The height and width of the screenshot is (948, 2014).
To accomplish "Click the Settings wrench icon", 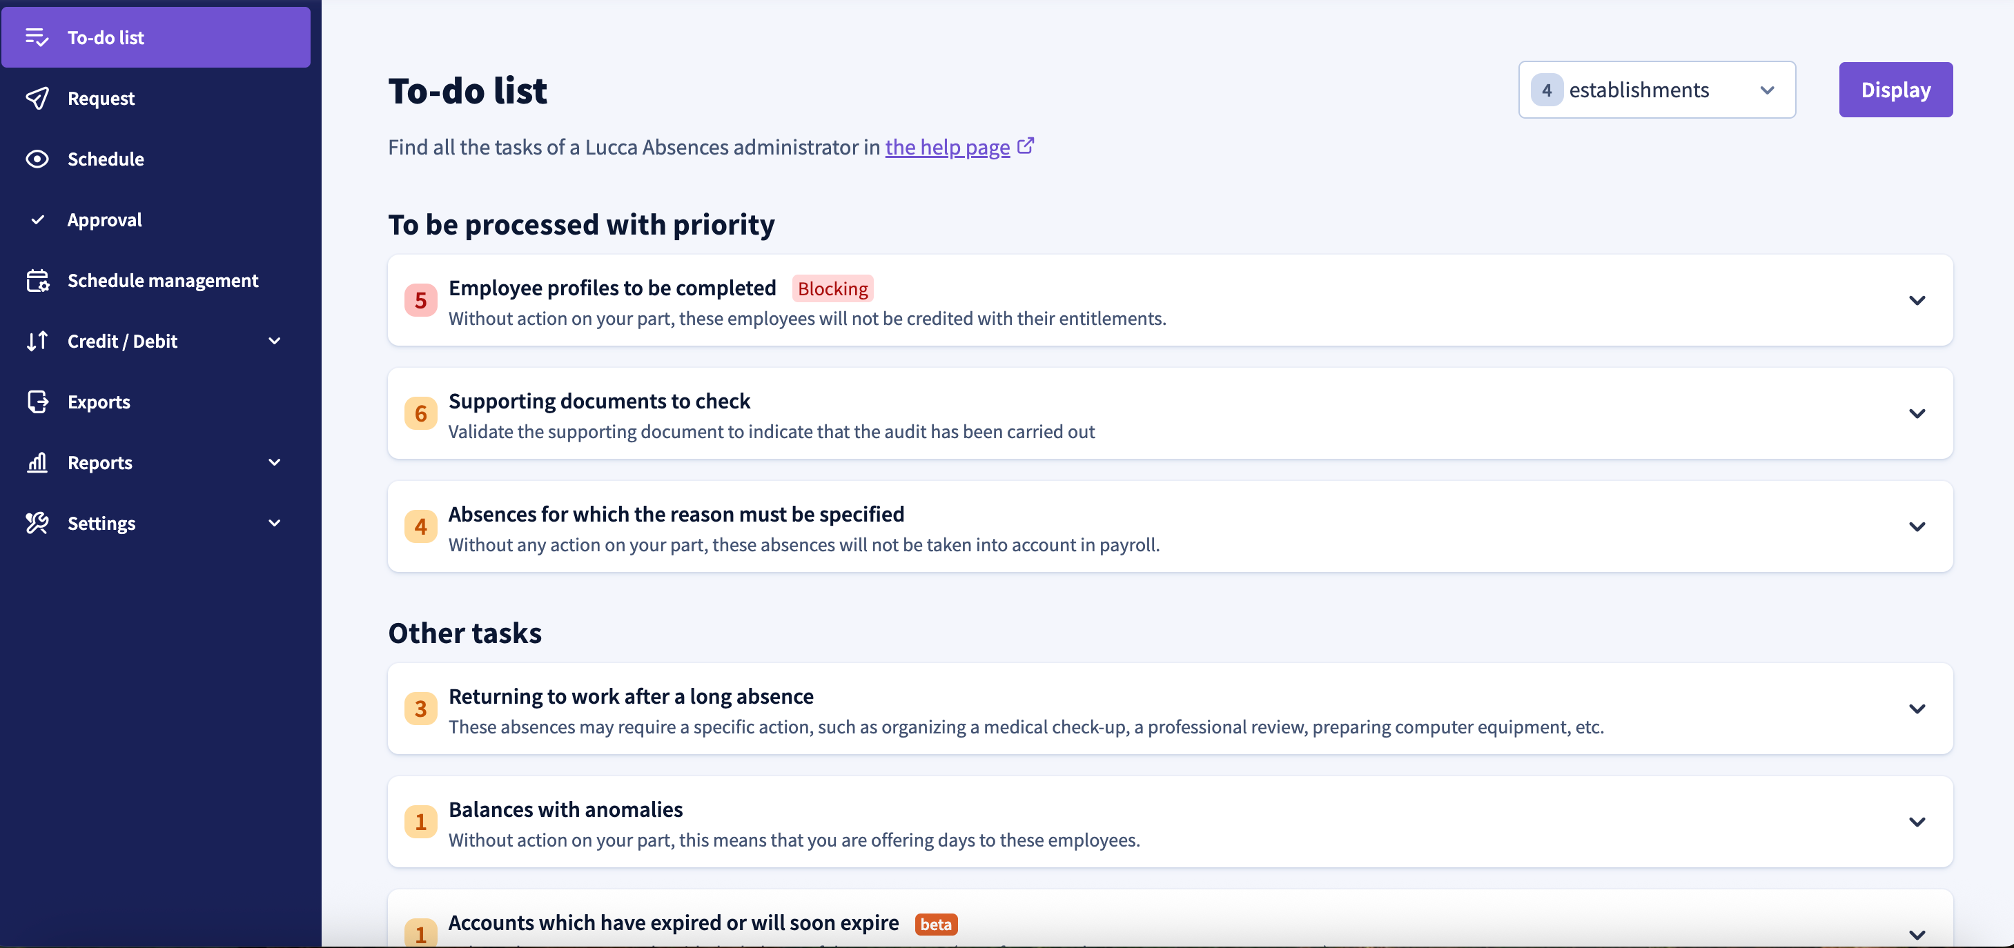I will (37, 523).
